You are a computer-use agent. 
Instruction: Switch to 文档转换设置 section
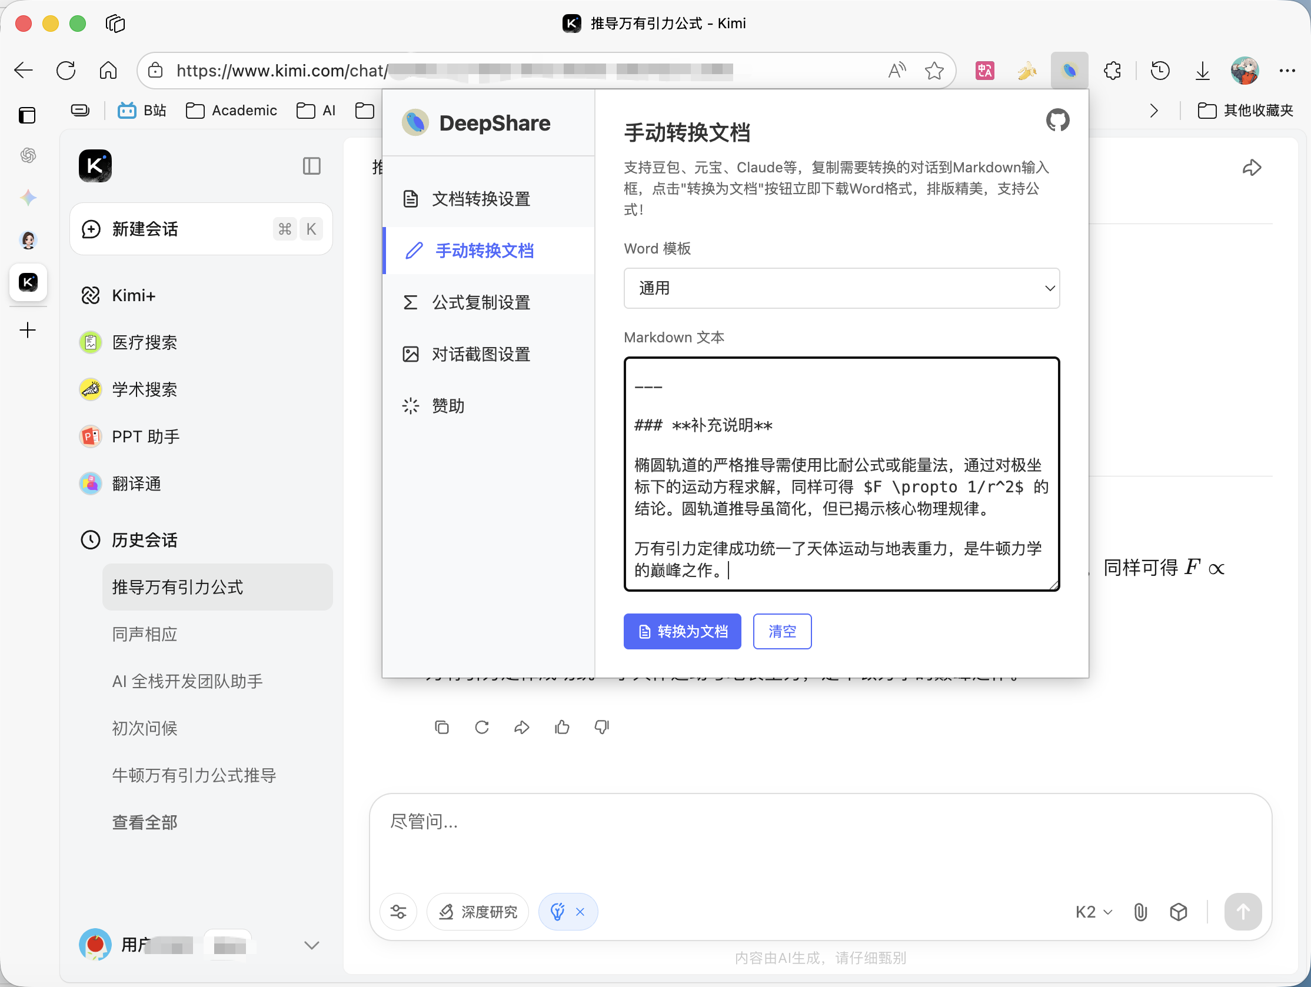[481, 199]
